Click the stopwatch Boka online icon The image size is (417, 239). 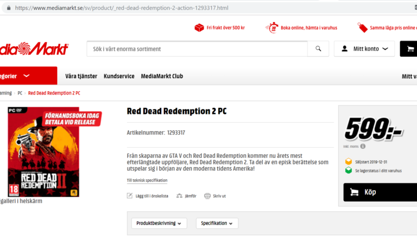coord(272,28)
